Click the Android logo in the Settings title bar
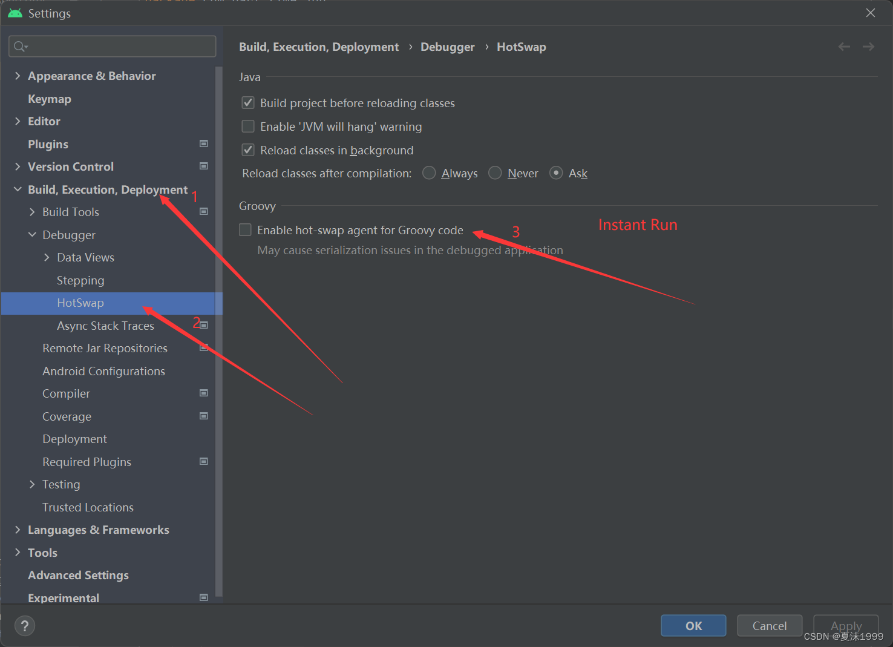The image size is (893, 647). coord(15,12)
